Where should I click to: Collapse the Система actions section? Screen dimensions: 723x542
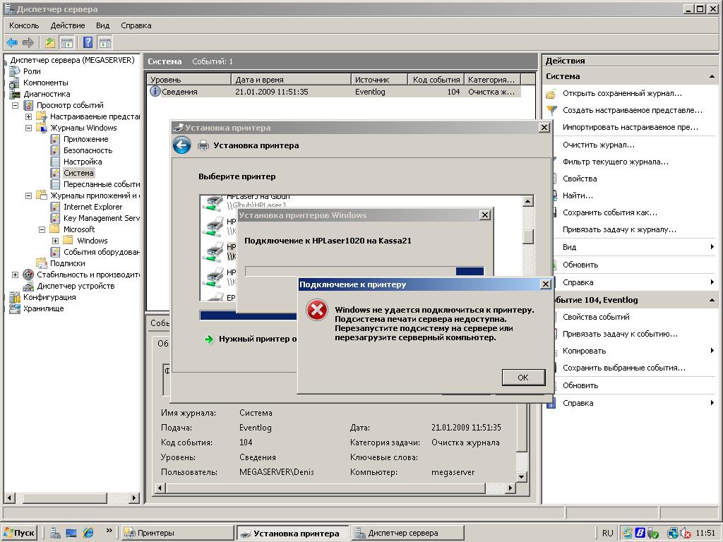712,76
